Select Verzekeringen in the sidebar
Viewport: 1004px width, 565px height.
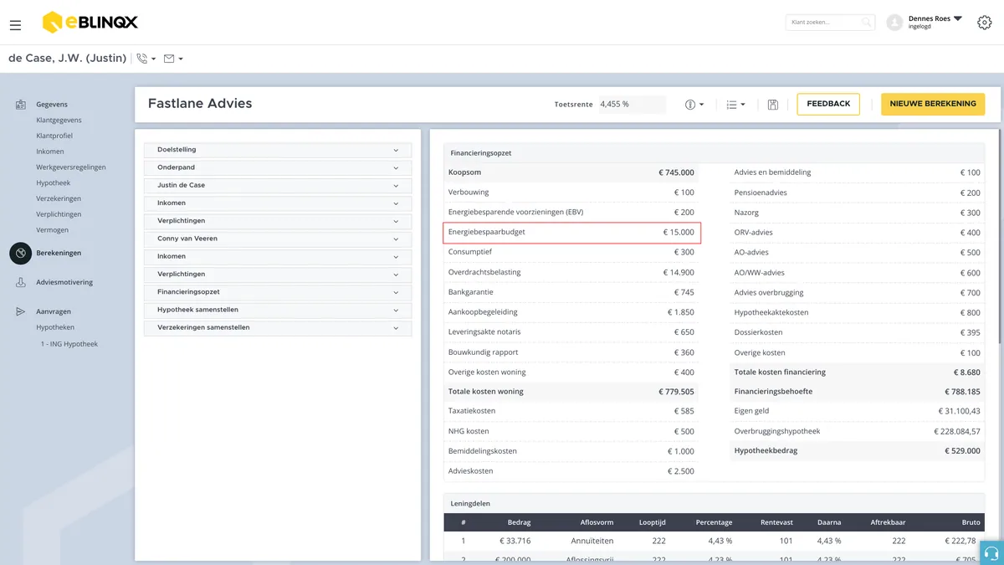point(59,198)
